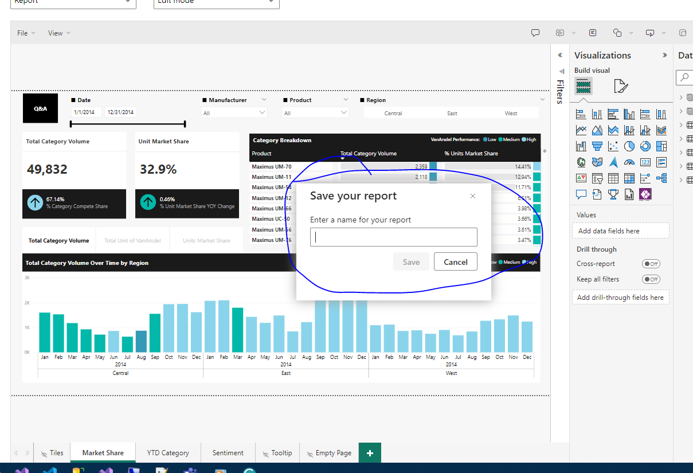Select the waterfall chart visual
This screenshot has height=473, width=693.
point(581,146)
